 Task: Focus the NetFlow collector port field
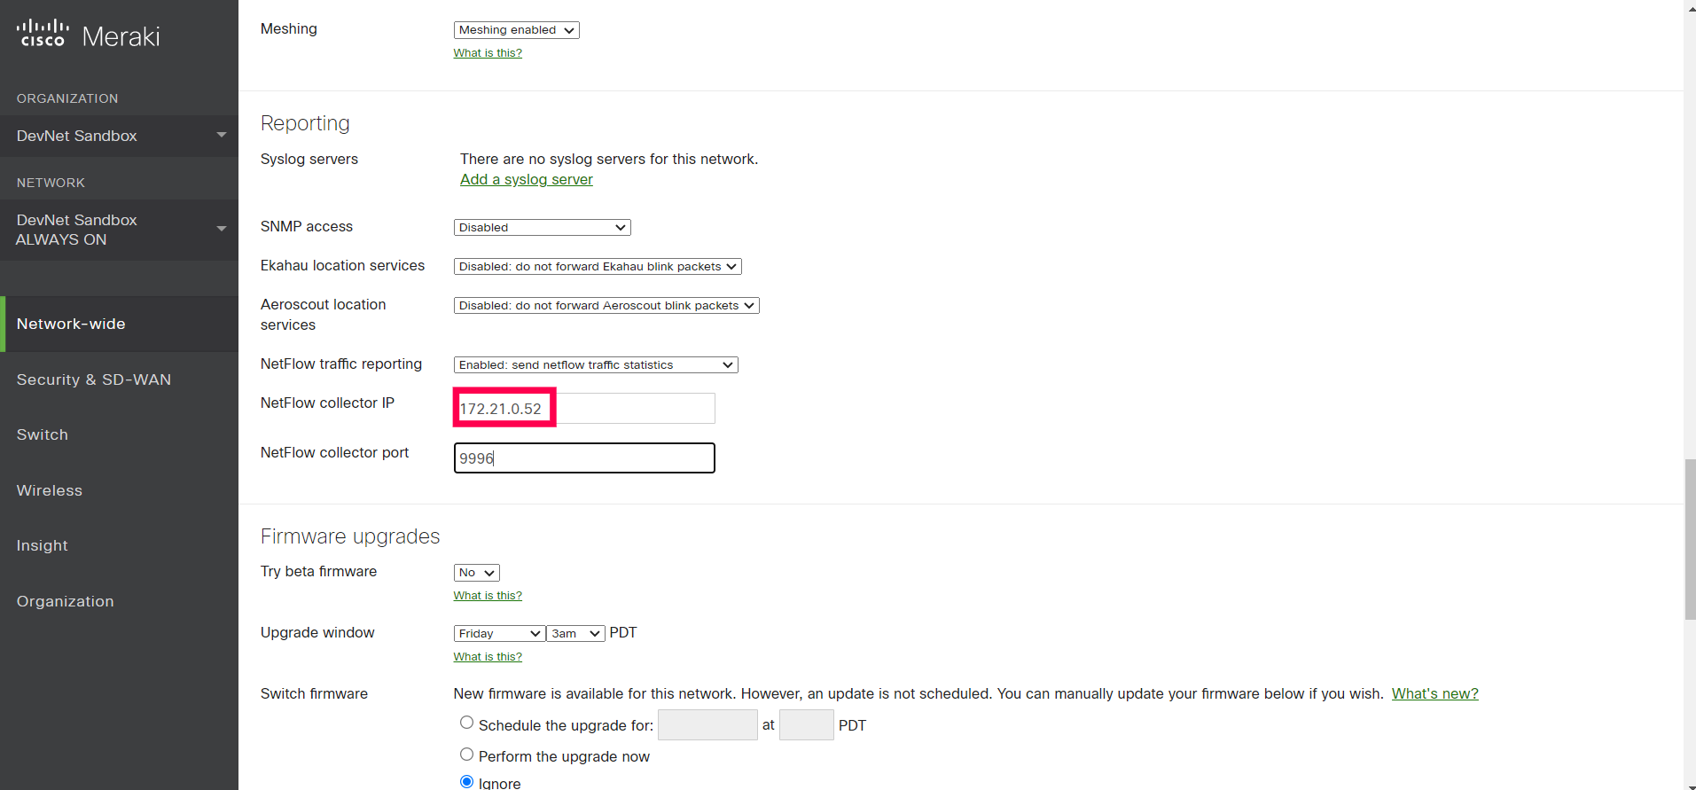click(x=583, y=458)
